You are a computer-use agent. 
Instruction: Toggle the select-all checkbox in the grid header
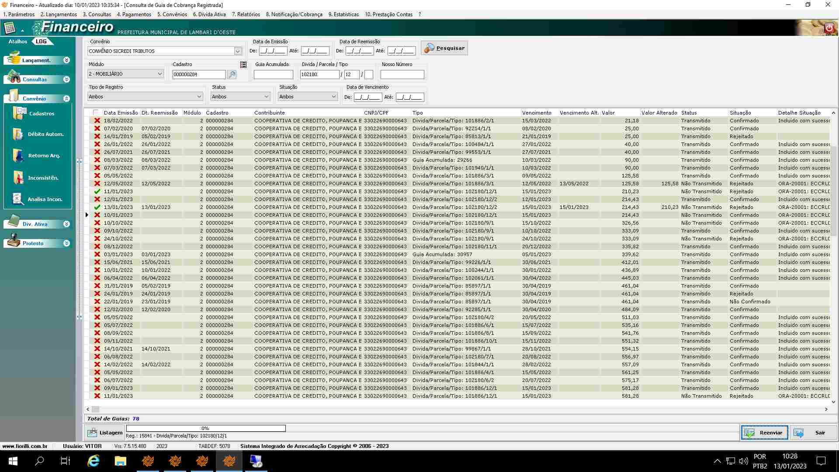click(96, 113)
